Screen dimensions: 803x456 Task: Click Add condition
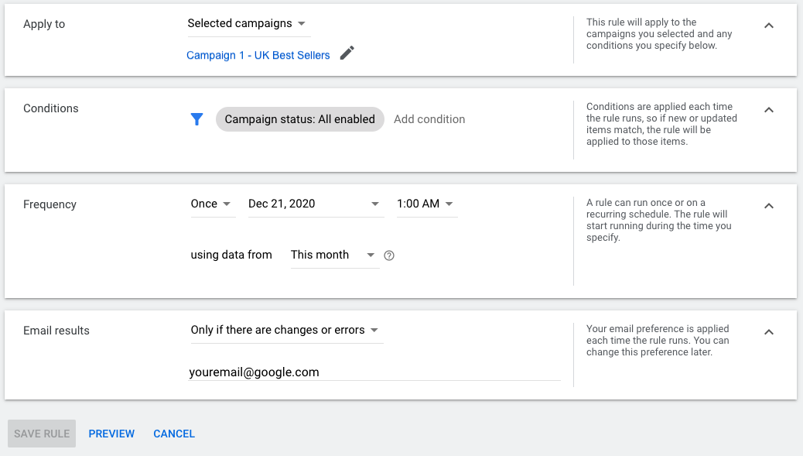(x=429, y=119)
